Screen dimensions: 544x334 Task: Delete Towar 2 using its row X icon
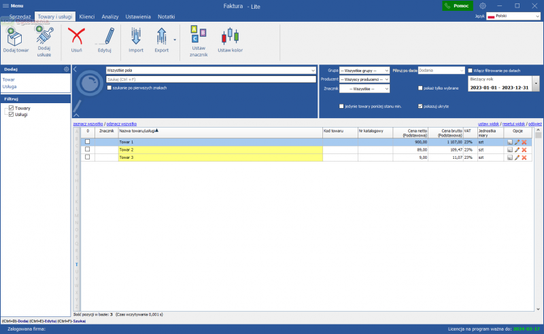pos(524,149)
